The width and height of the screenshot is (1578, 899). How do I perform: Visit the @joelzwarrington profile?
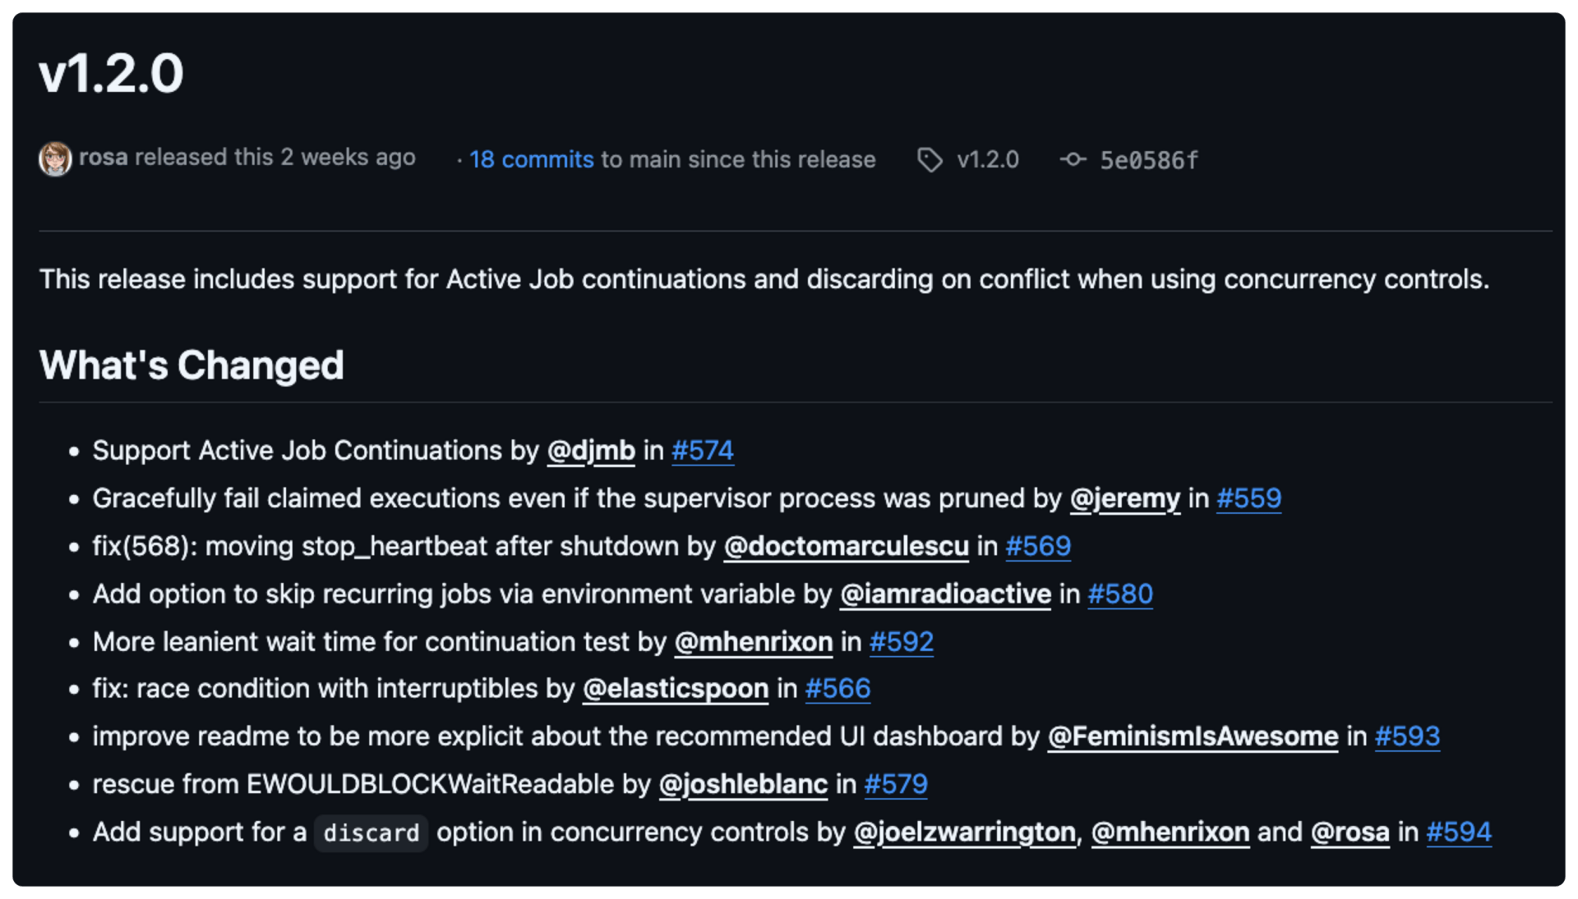coord(964,832)
